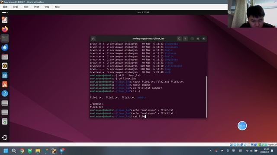Open the first mounted drive icon in dock
Viewport: 277px width, 155px height.
pos(5,103)
